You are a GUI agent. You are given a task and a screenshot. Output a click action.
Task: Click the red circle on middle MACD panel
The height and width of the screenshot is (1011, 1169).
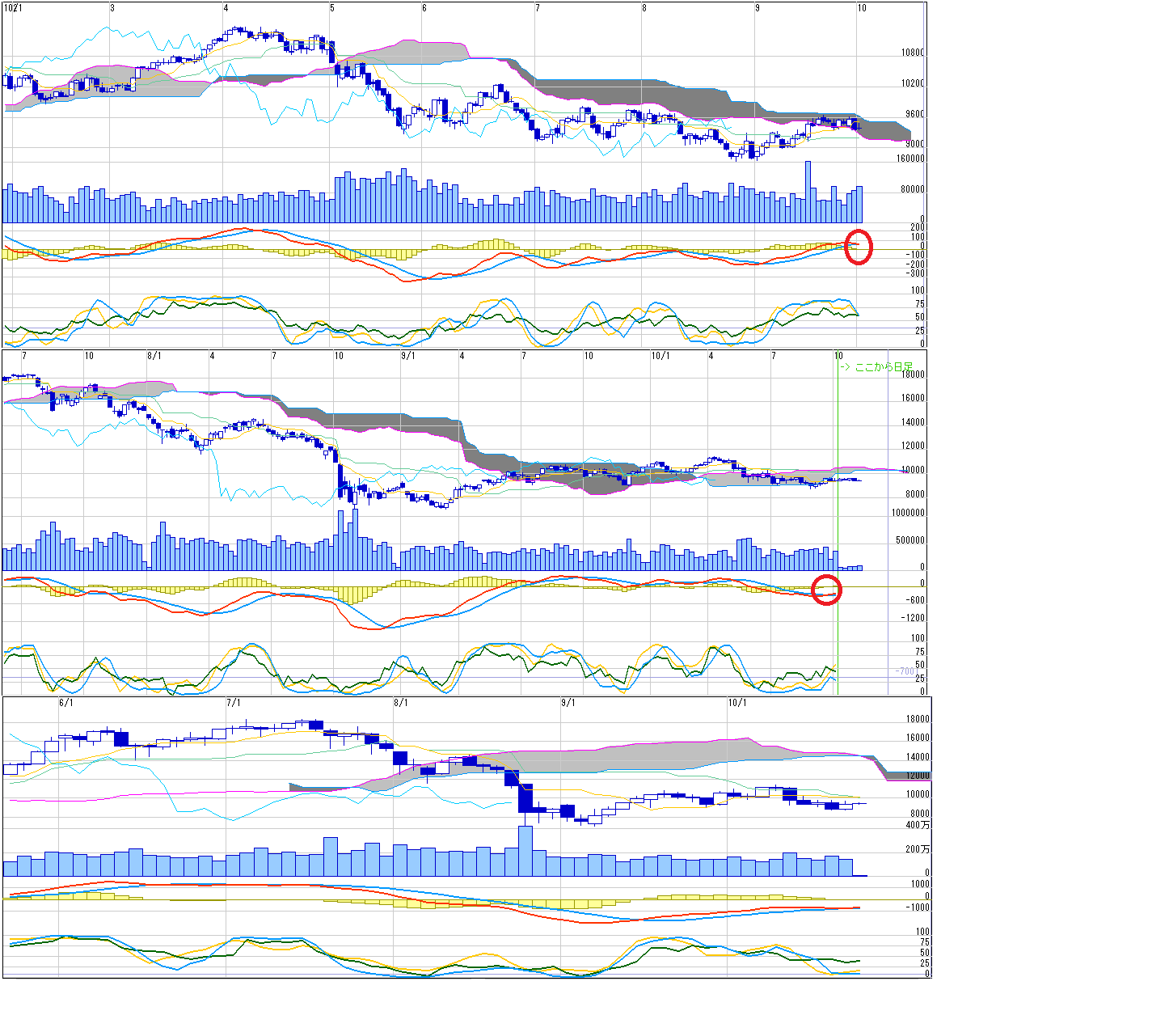[x=826, y=590]
